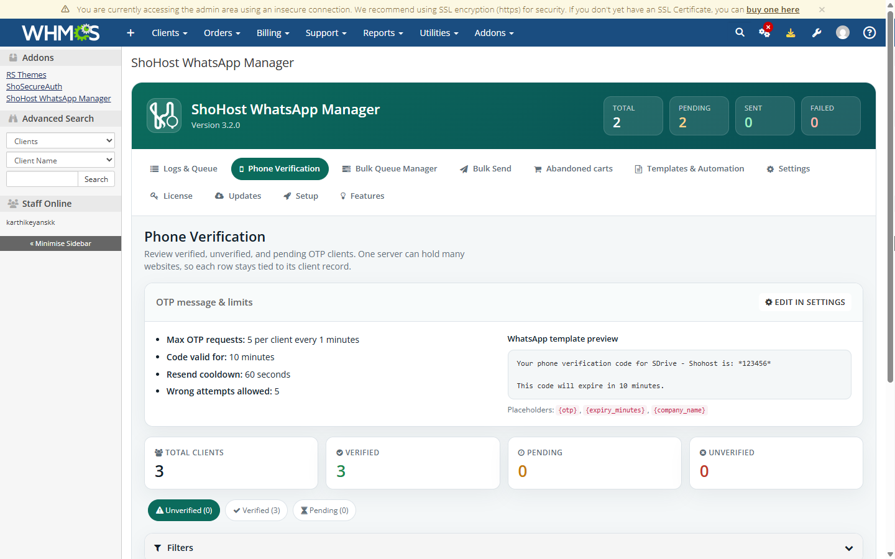
Task: Open the Templates & Automation tab
Action: point(689,169)
